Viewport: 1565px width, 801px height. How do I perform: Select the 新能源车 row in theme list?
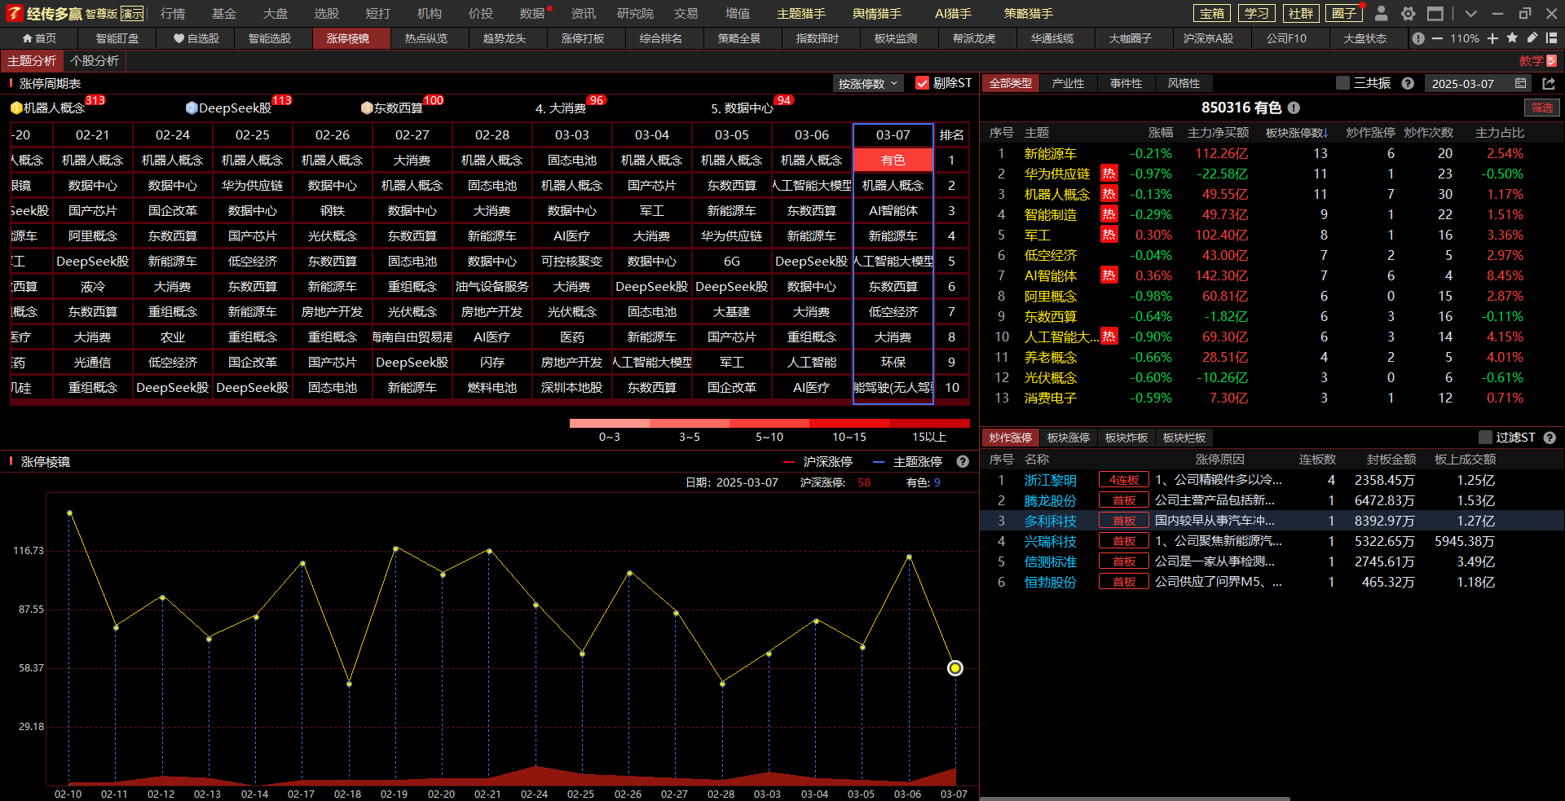pos(1270,153)
